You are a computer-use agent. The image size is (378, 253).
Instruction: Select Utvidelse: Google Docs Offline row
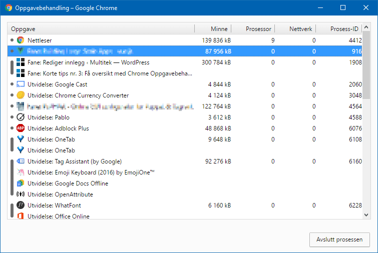185,183
